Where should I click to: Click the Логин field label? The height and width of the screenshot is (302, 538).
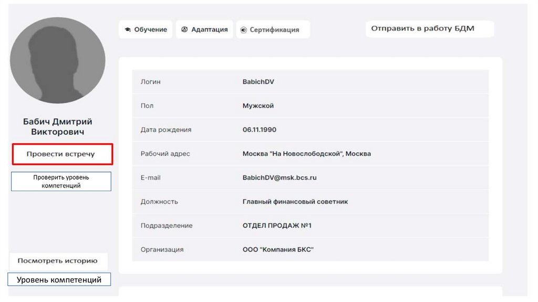coord(151,82)
